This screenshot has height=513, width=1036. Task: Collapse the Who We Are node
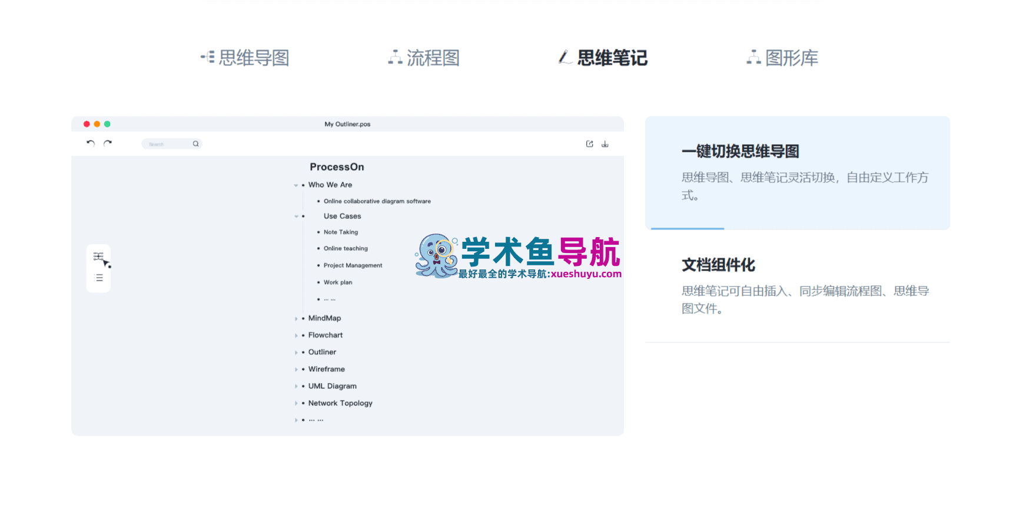click(296, 185)
